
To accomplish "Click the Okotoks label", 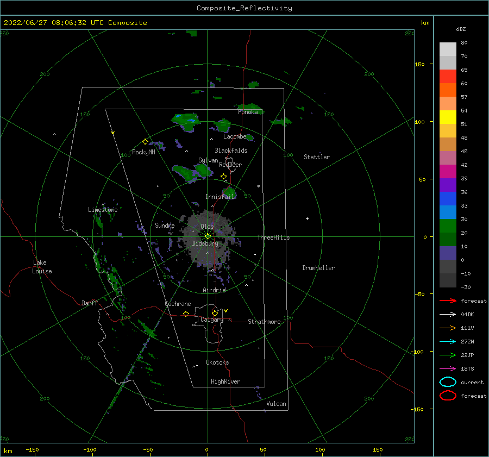I will pyautogui.click(x=217, y=362).
